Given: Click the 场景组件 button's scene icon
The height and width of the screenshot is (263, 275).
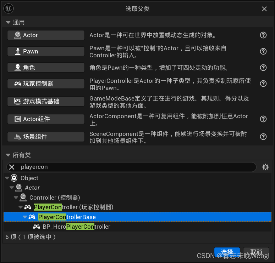Looking at the screenshot, I should pyautogui.click(x=18, y=137).
